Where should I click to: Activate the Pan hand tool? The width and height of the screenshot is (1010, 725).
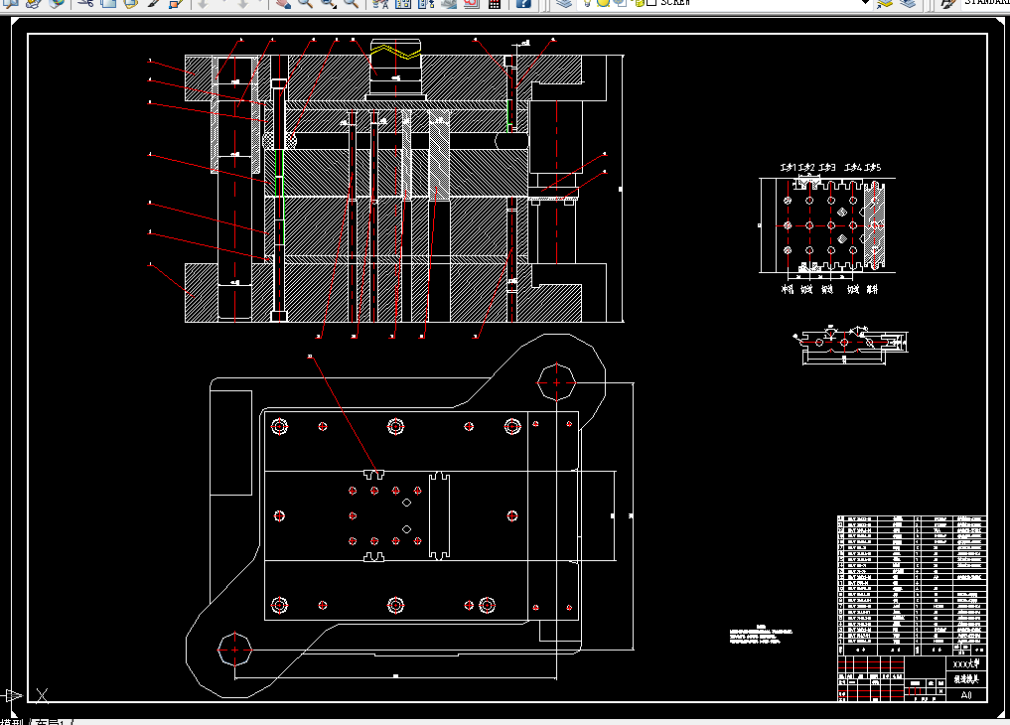tap(283, 3)
